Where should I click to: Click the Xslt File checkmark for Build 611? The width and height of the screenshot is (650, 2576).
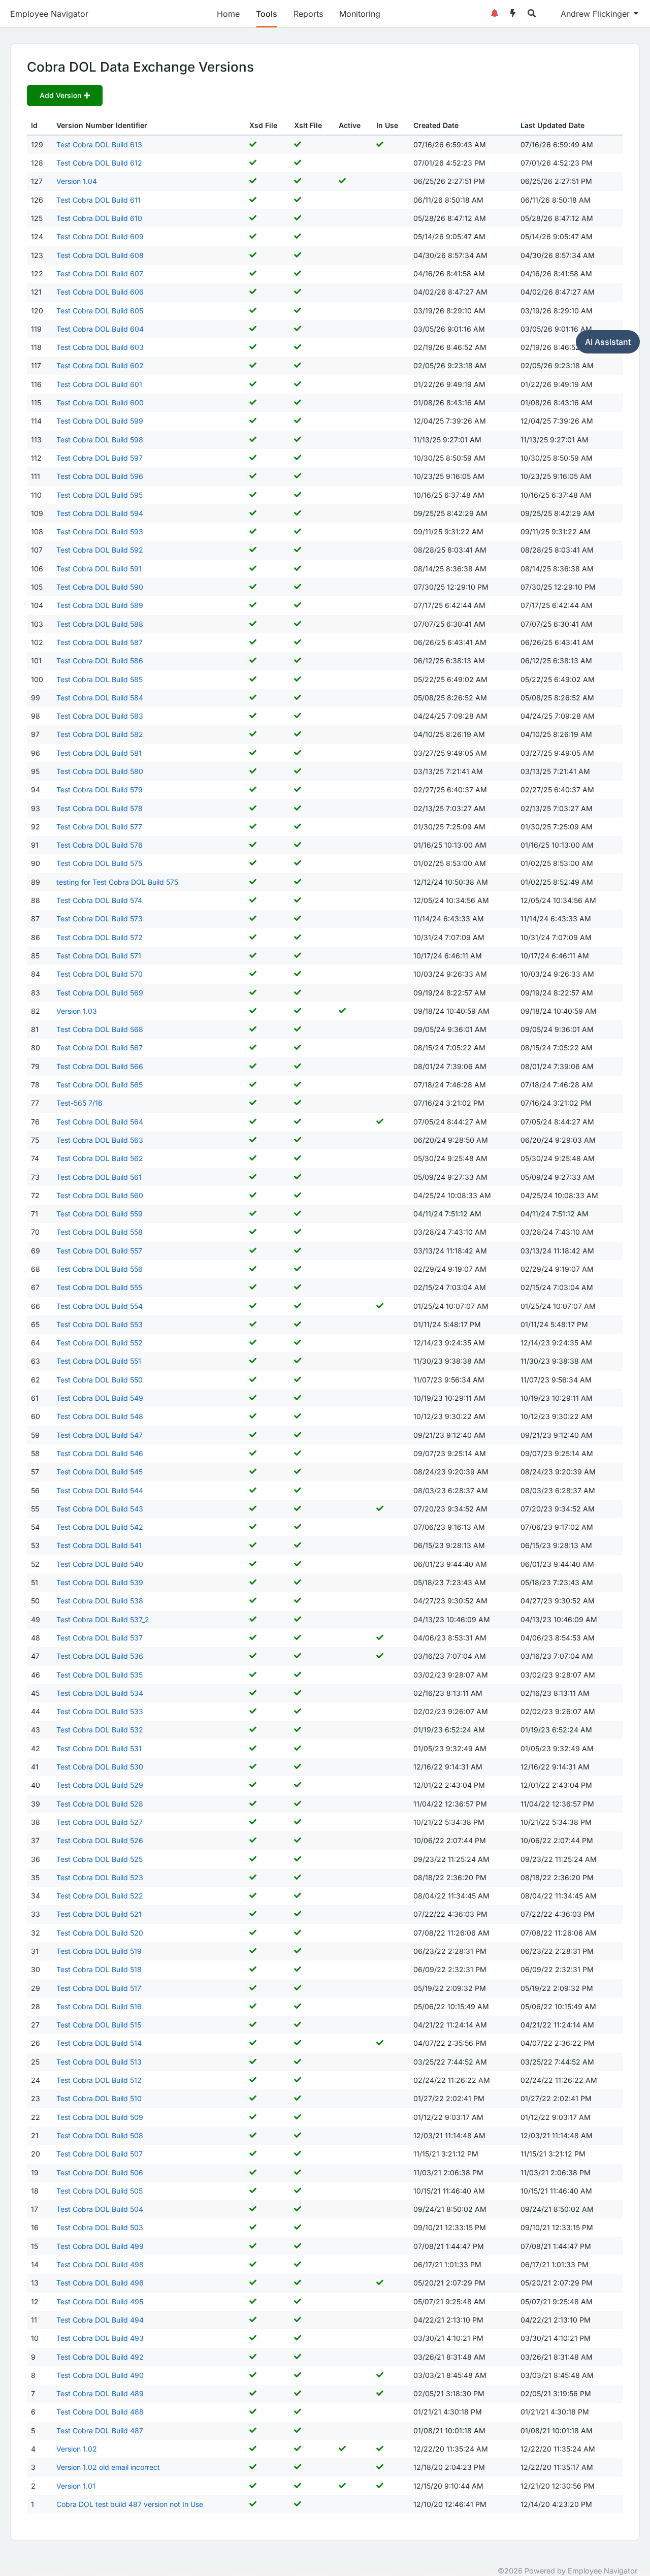297,200
